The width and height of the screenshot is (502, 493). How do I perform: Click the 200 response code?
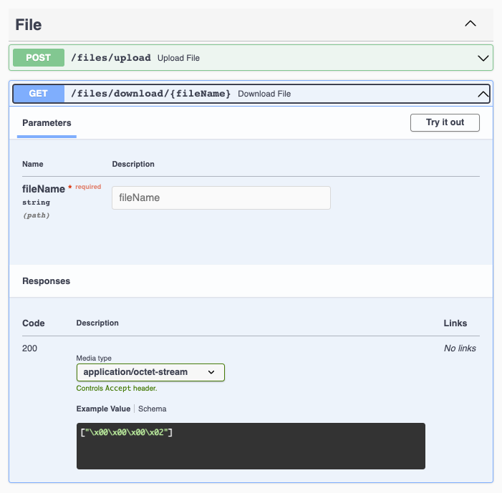click(30, 348)
